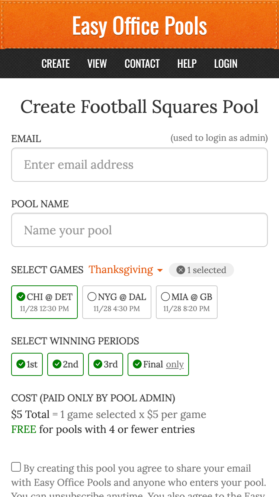Click the checkmark icon inside the 1st toggle

tap(21, 364)
